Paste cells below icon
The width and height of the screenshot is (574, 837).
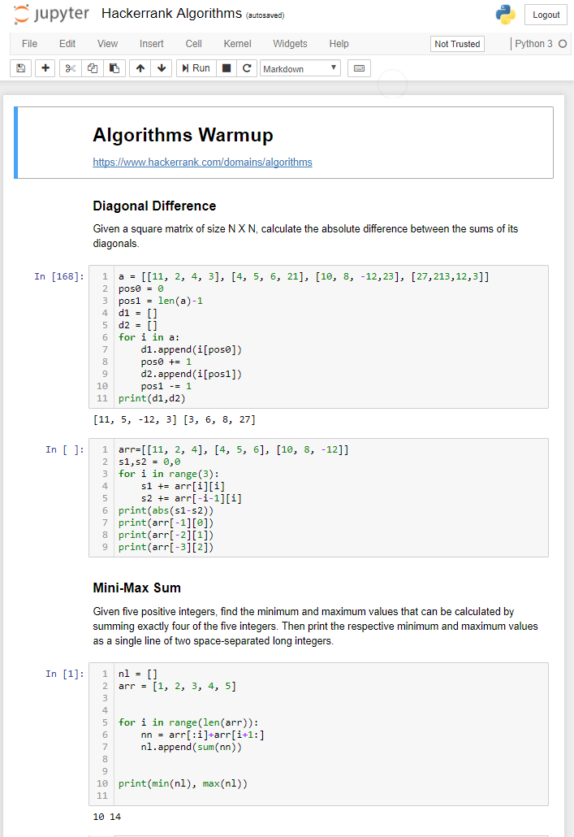click(114, 68)
